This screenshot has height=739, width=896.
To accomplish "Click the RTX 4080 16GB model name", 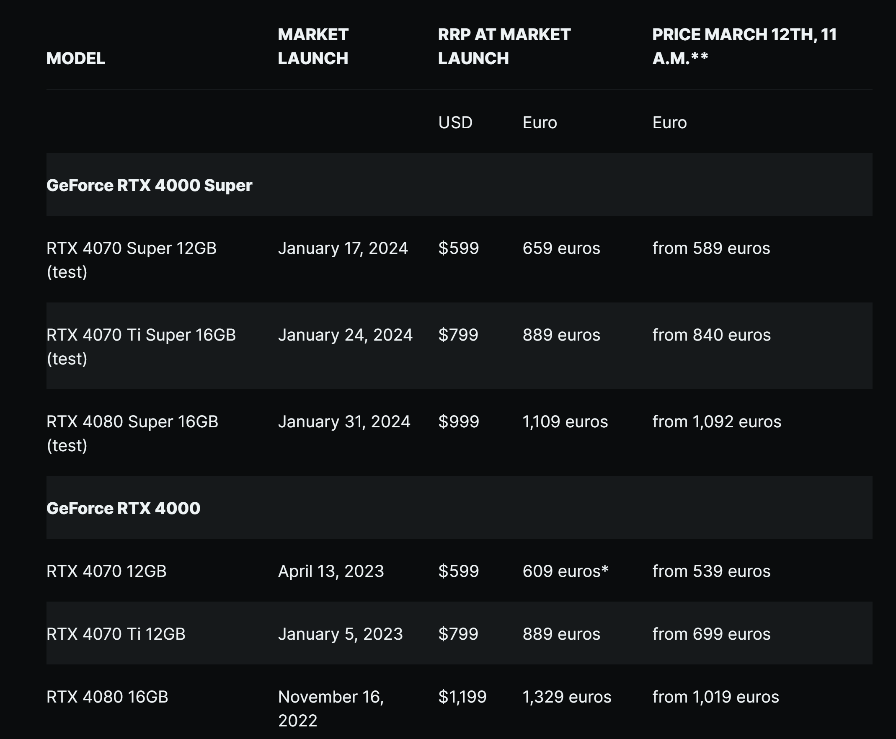I will 107,697.
